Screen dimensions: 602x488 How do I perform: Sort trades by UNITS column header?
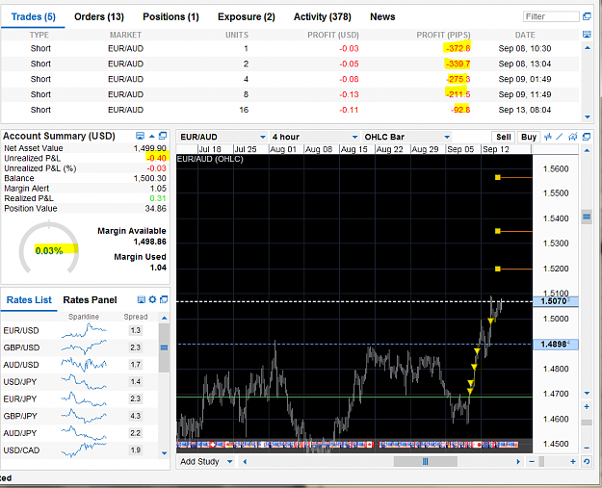[x=237, y=35]
